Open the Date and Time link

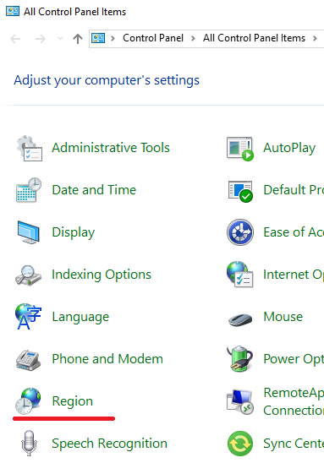94,190
